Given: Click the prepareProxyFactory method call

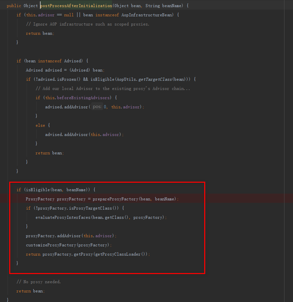Looking at the screenshot, I should click(x=115, y=199).
